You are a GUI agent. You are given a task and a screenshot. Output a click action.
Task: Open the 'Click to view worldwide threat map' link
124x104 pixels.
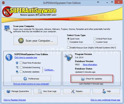[x=105, y=100]
